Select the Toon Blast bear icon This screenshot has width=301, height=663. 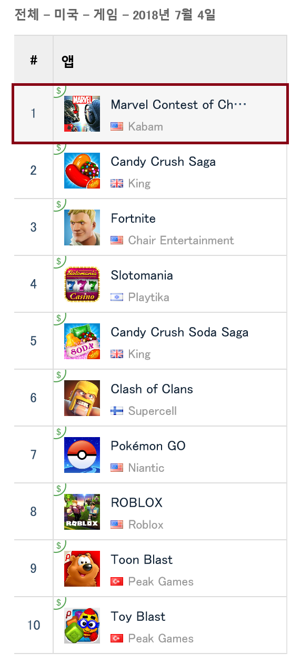click(82, 568)
